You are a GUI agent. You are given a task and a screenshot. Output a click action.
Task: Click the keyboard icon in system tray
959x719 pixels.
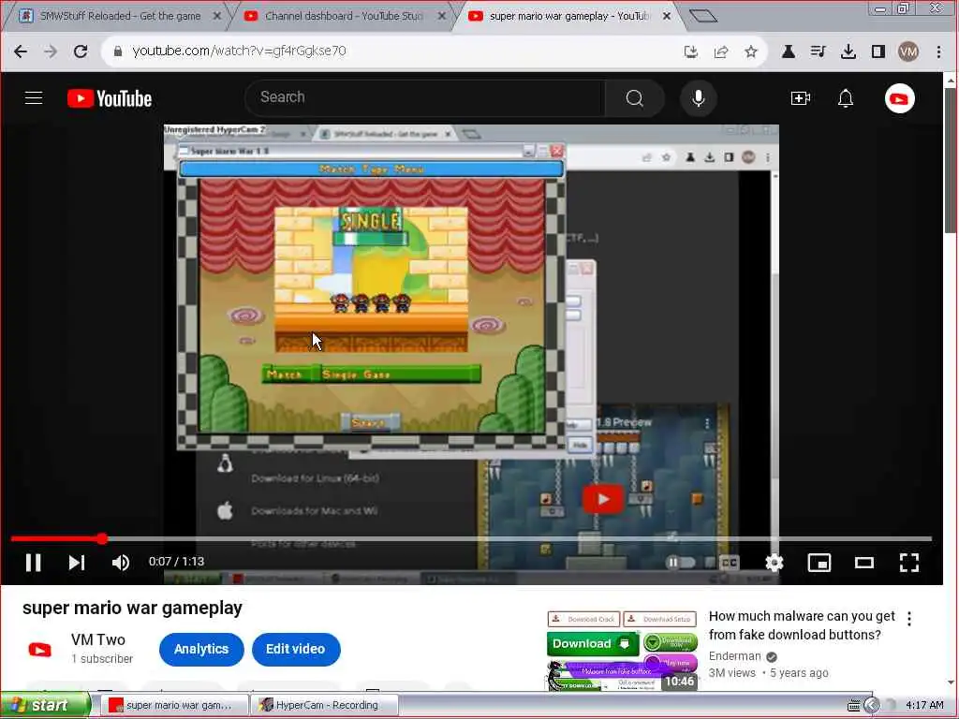tap(854, 706)
